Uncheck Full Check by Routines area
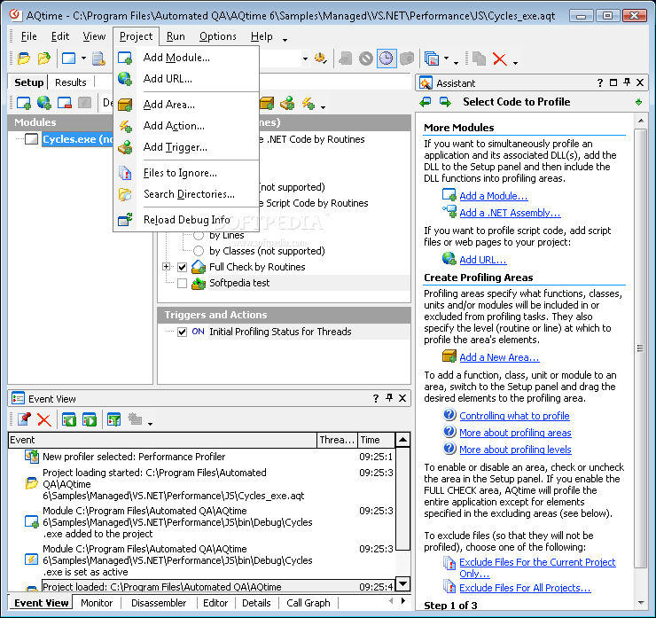656x618 pixels. 182,267
